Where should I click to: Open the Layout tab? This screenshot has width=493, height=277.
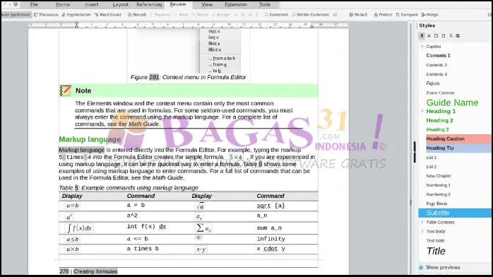click(120, 4)
